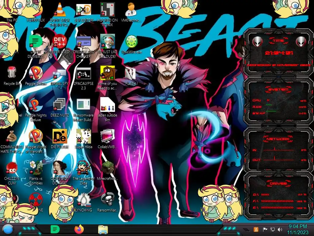Open the green app pinned on taskbar

click(55, 229)
